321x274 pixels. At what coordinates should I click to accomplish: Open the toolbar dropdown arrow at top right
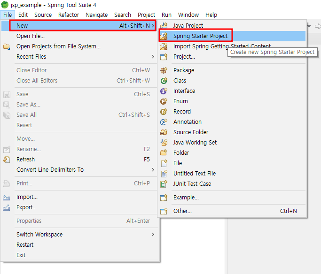point(309,26)
